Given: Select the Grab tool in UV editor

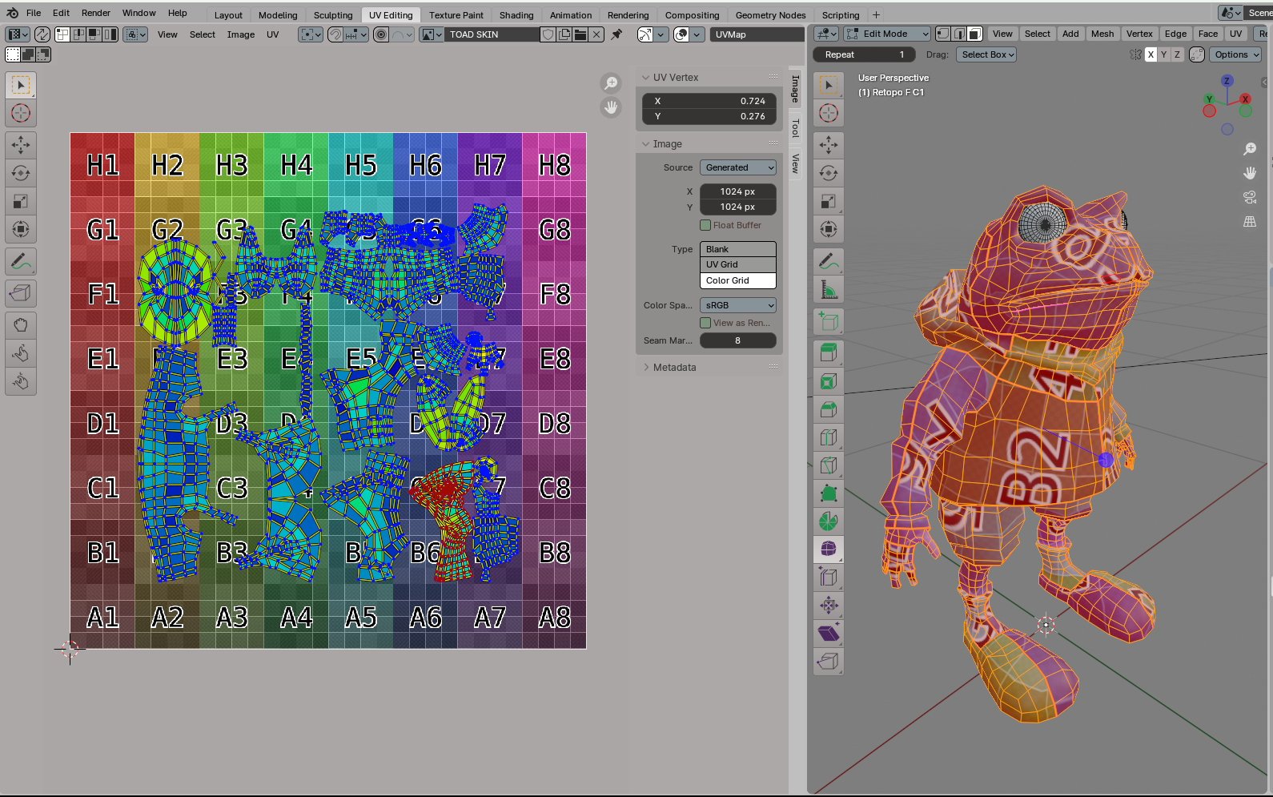Looking at the screenshot, I should point(21,325).
